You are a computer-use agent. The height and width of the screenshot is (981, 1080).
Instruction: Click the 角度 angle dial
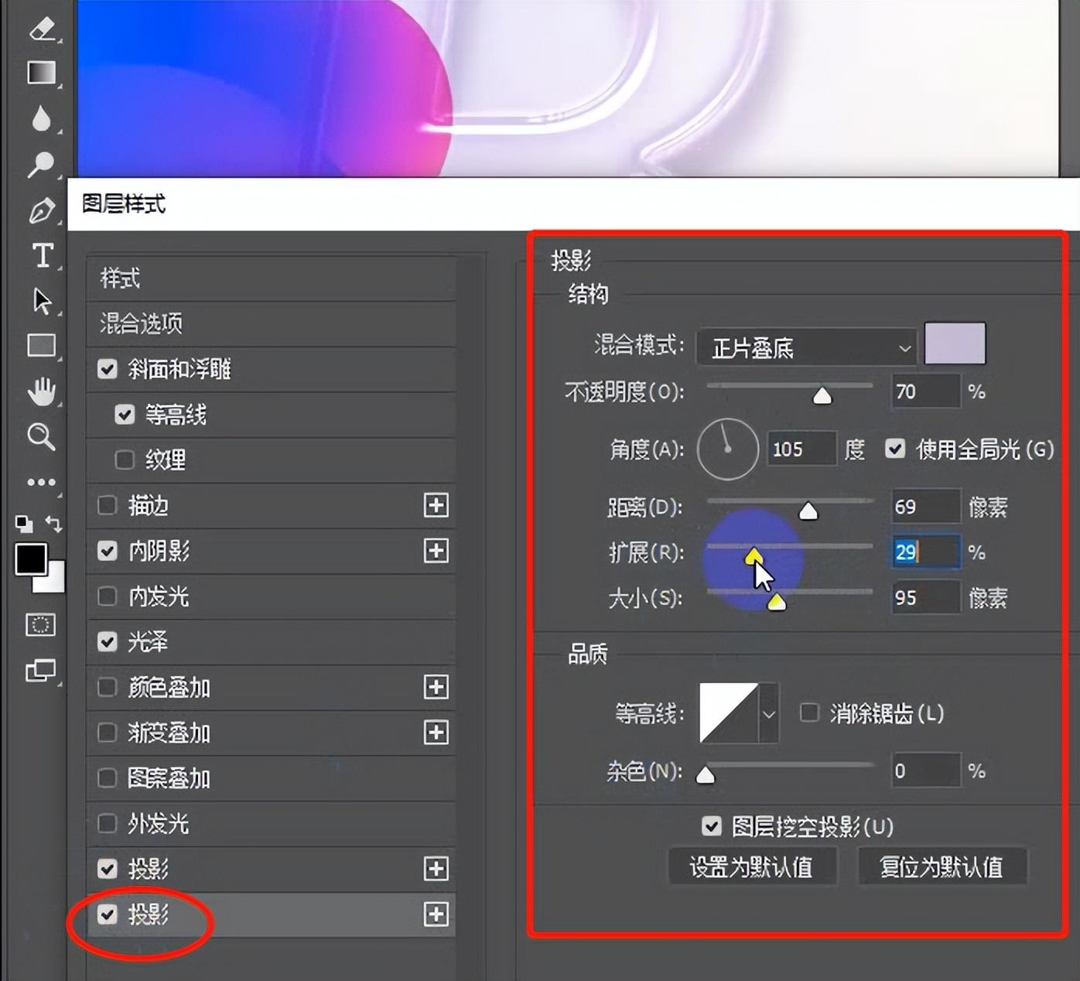click(728, 449)
